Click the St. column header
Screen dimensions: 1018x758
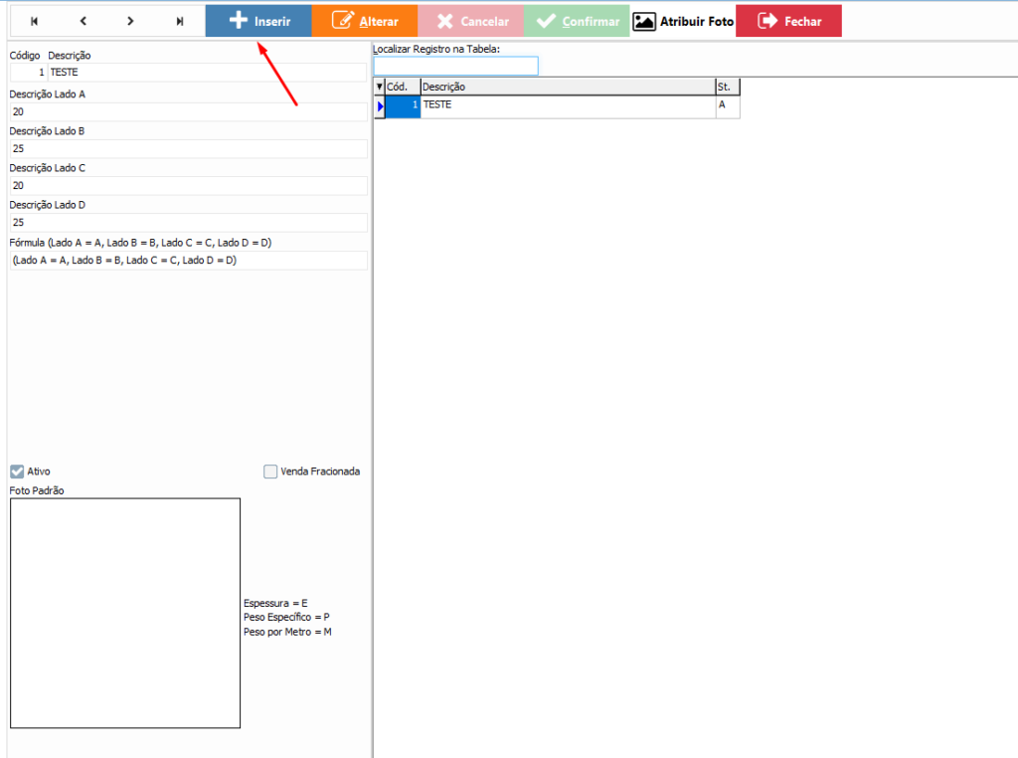click(727, 88)
